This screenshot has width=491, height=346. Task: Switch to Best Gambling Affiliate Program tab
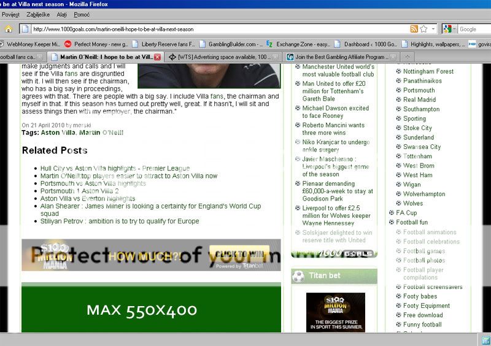pos(342,57)
